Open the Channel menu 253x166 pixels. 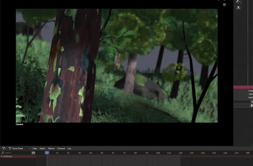(x=61, y=148)
